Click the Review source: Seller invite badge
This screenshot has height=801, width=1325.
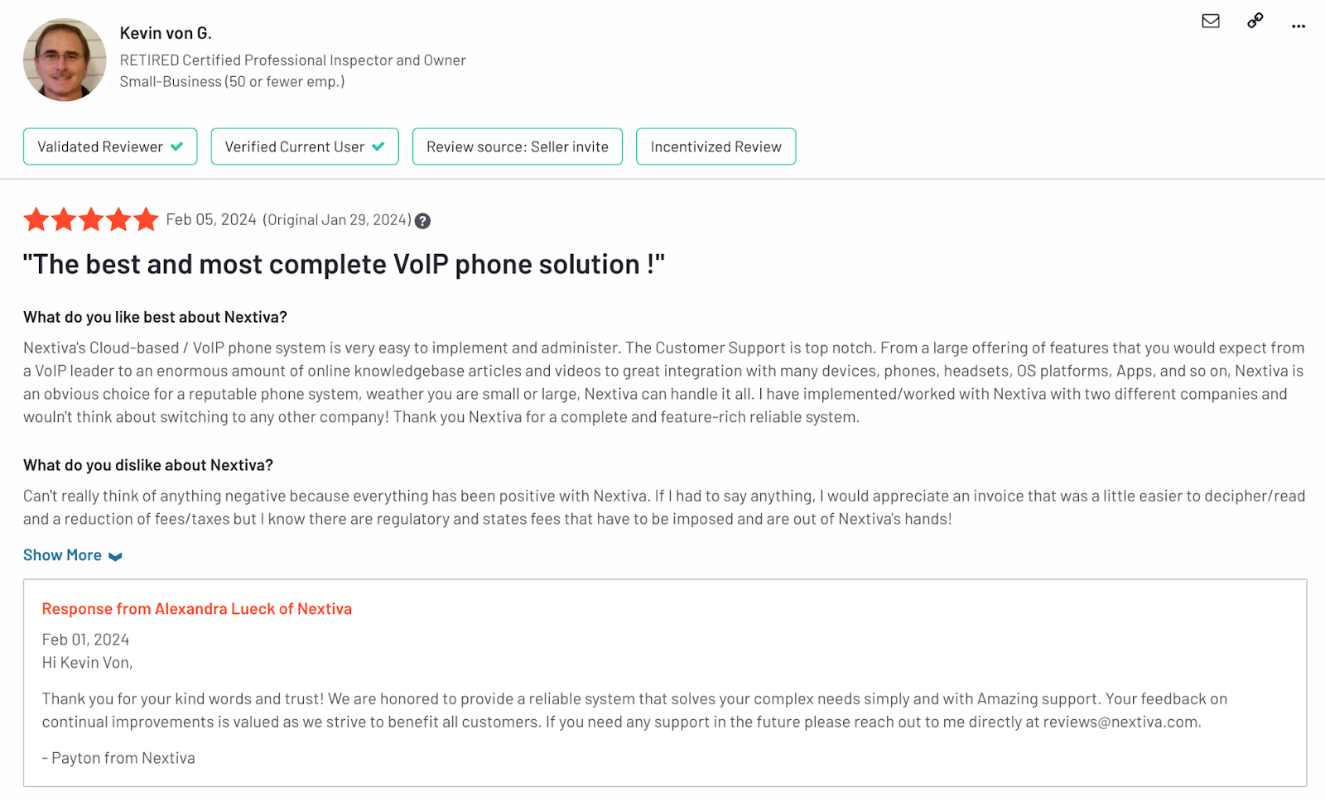point(518,146)
